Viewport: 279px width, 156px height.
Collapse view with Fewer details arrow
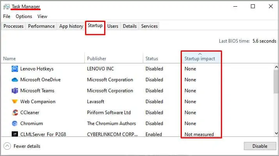pyautogui.click(x=7, y=146)
